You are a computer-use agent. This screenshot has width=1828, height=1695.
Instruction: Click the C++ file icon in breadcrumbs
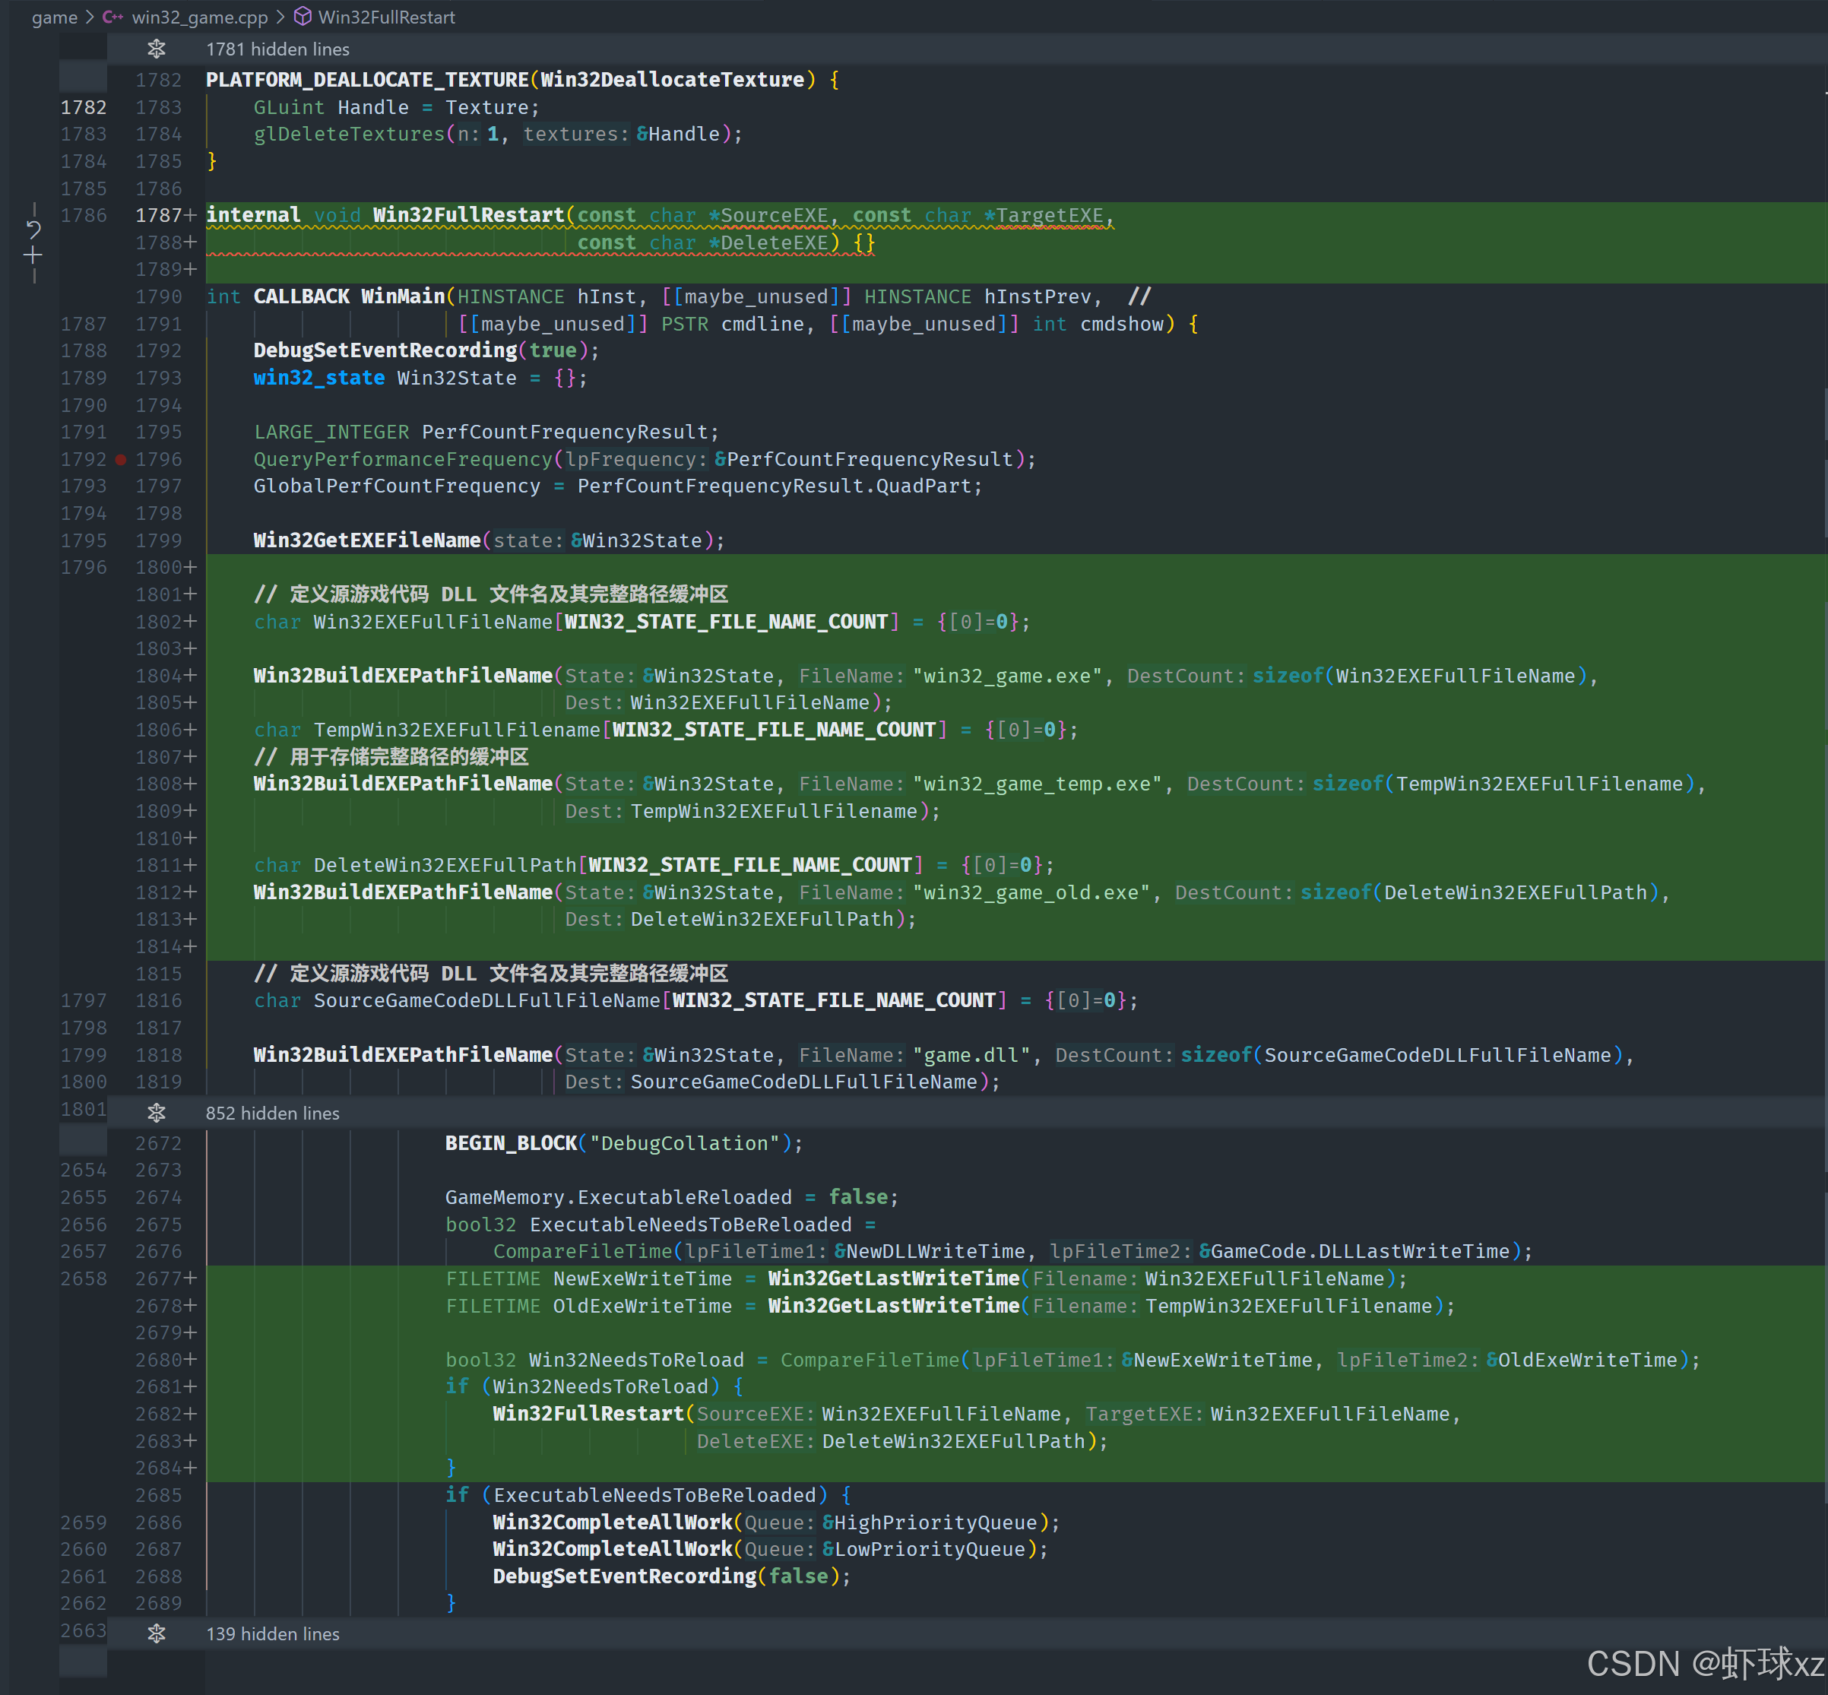point(112,17)
